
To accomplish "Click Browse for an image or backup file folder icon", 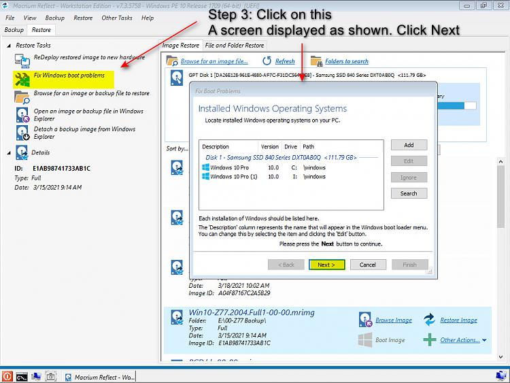I will tap(22, 97).
